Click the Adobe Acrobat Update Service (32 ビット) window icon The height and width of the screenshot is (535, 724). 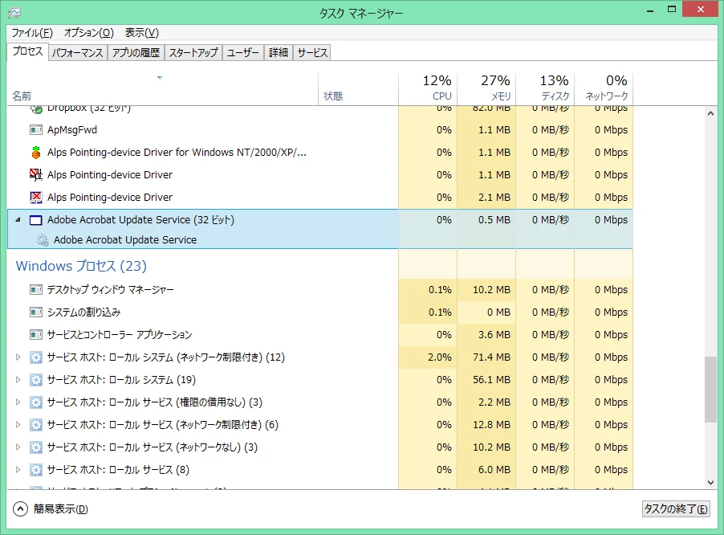36,220
